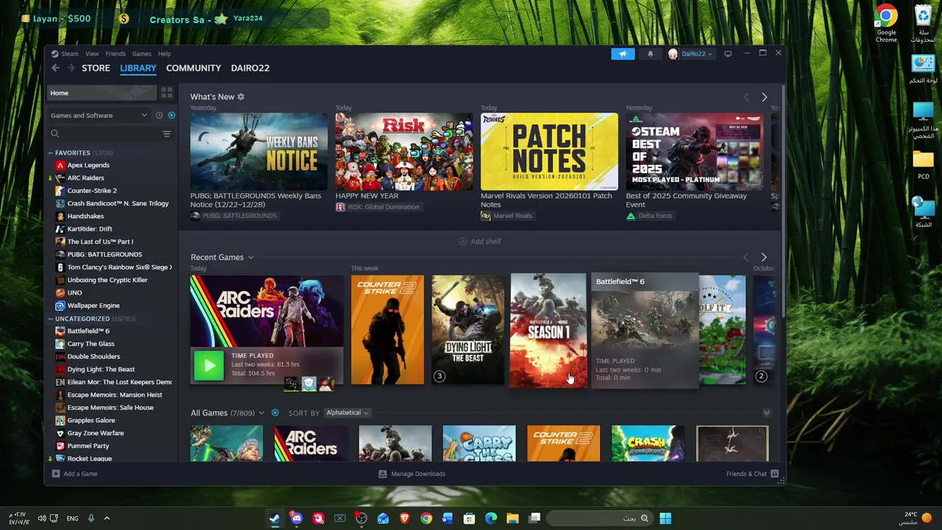Image resolution: width=942 pixels, height=530 pixels.
Task: Select Home in the library sidebar
Action: (102, 93)
